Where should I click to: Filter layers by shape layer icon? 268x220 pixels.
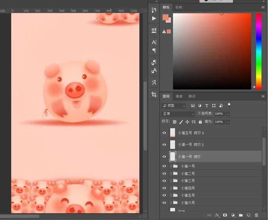click(214, 106)
